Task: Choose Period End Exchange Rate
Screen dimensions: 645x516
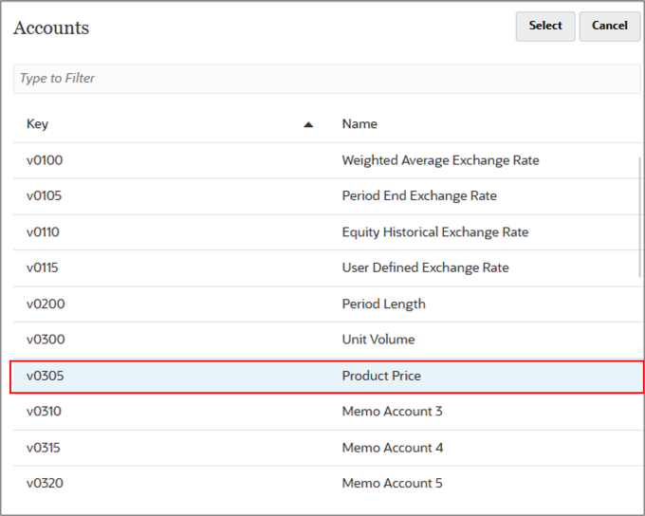Action: [x=419, y=195]
